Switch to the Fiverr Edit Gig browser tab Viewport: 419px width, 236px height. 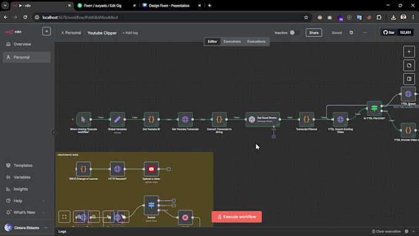point(107,6)
